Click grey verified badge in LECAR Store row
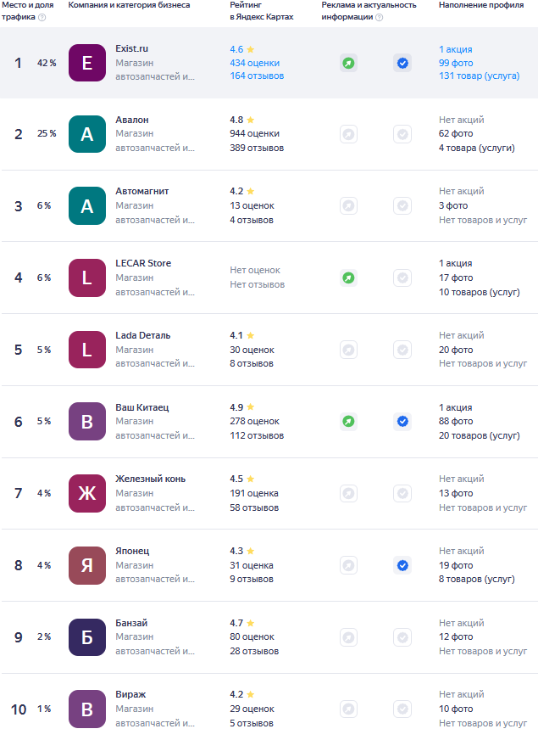The width and height of the screenshot is (538, 740). click(402, 278)
